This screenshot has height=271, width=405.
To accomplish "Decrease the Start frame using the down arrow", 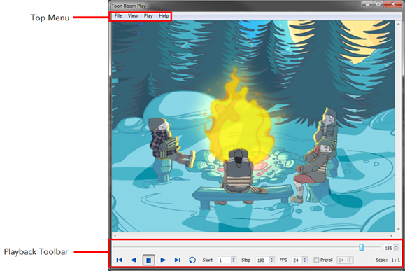I will (234, 262).
